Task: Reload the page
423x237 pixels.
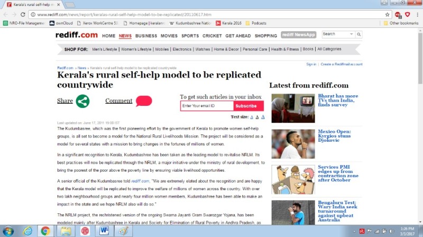Action: click(23, 15)
